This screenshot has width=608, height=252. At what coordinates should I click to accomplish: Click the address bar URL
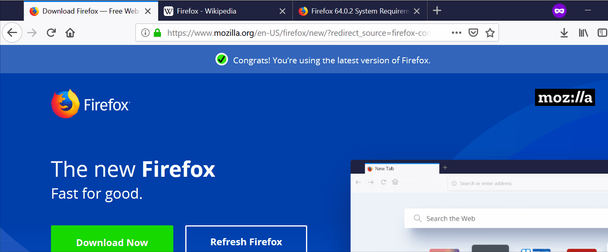(x=298, y=33)
